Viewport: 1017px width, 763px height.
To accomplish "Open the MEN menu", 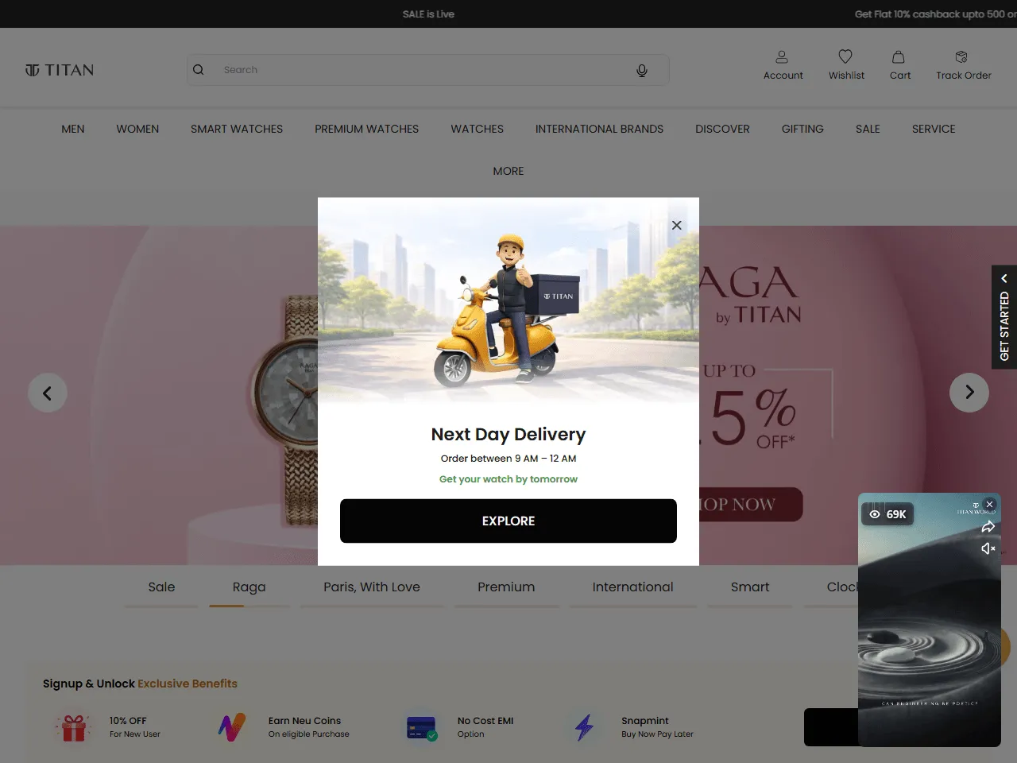I will 73,129.
